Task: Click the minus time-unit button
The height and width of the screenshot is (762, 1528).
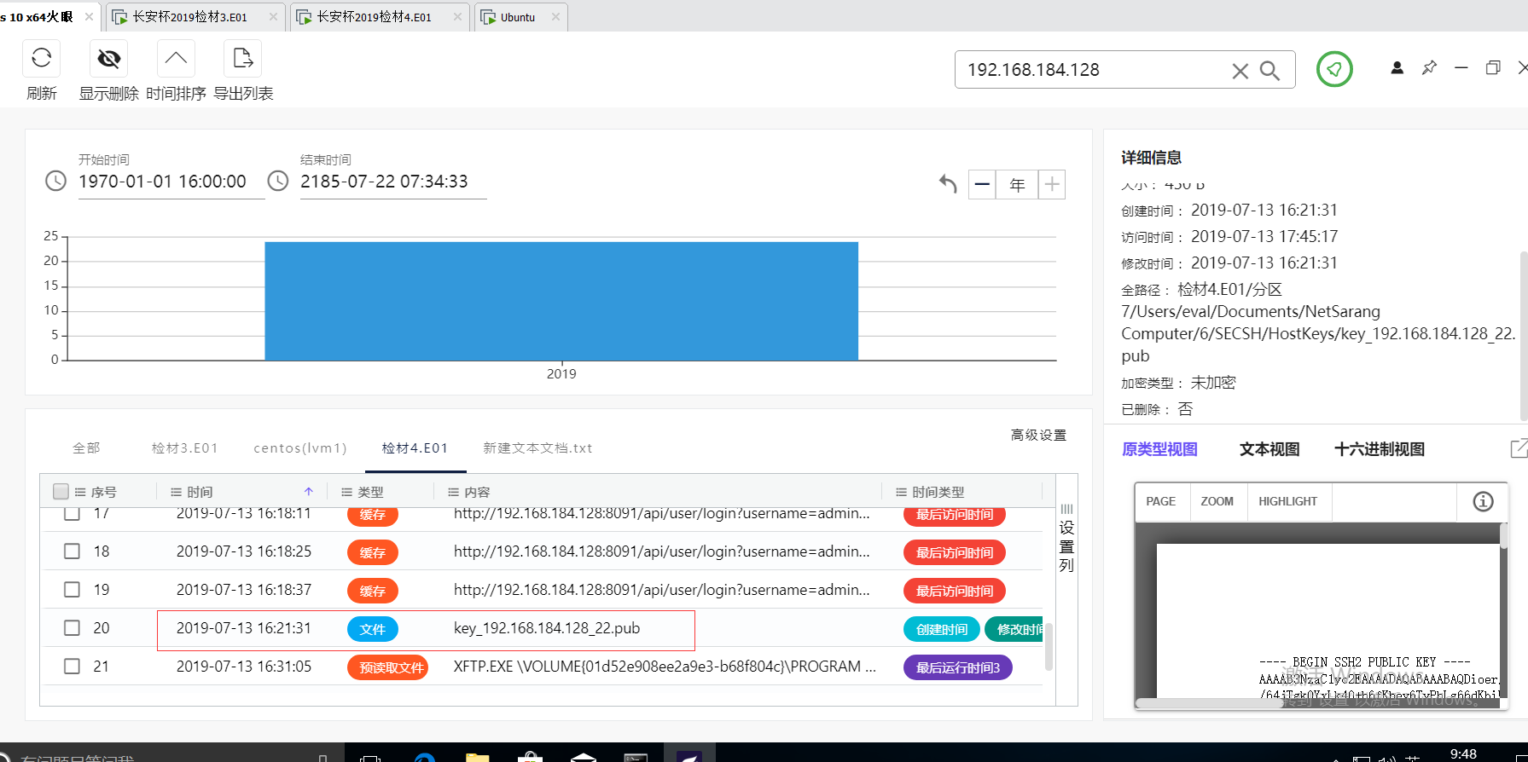Action: point(982,184)
